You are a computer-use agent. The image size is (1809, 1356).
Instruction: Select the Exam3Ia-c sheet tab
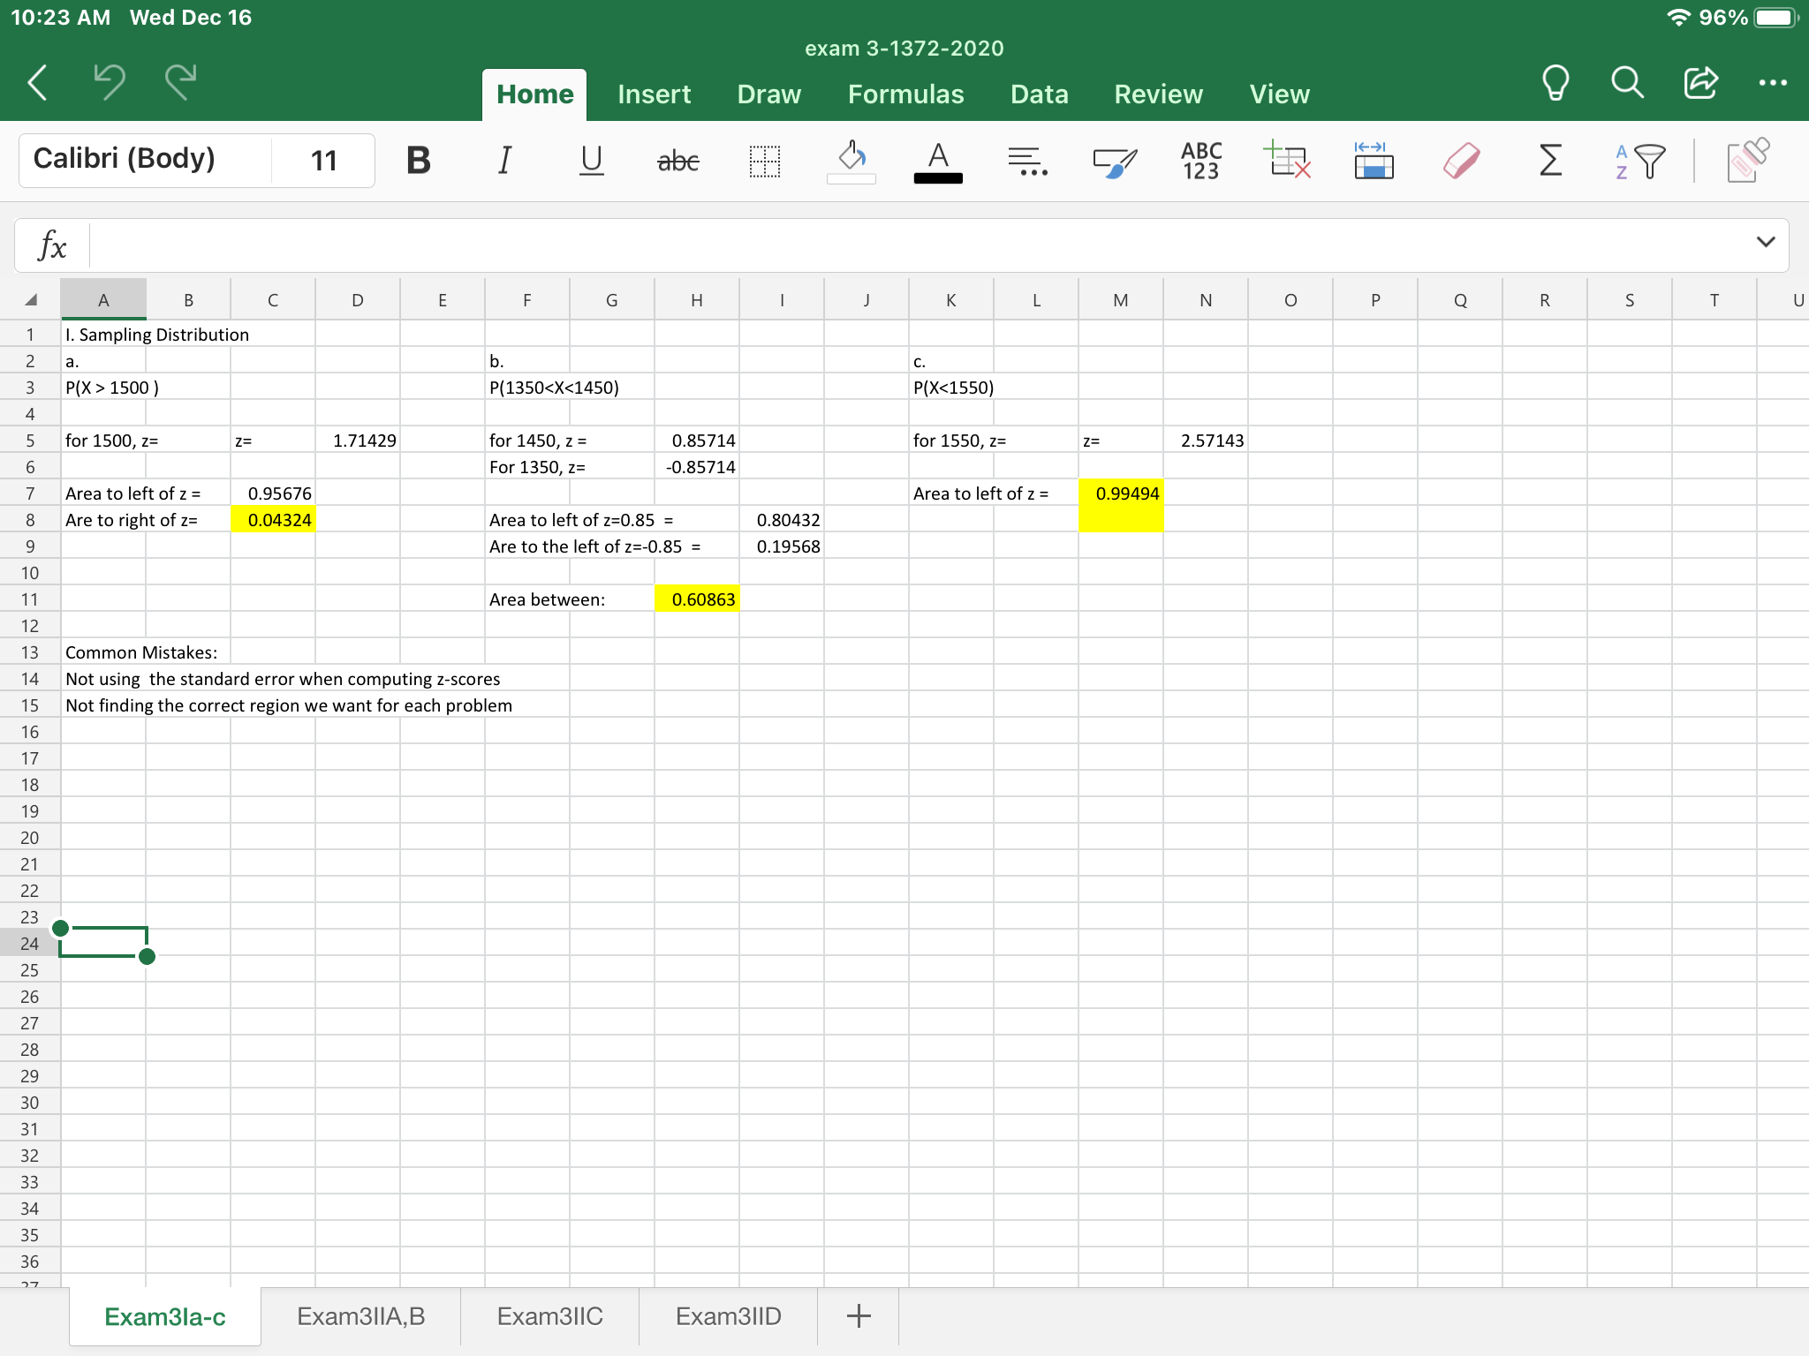click(165, 1316)
